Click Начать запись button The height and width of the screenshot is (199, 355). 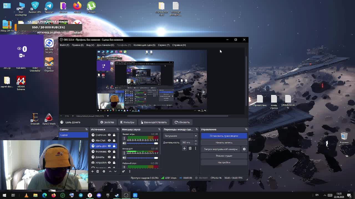(224, 143)
